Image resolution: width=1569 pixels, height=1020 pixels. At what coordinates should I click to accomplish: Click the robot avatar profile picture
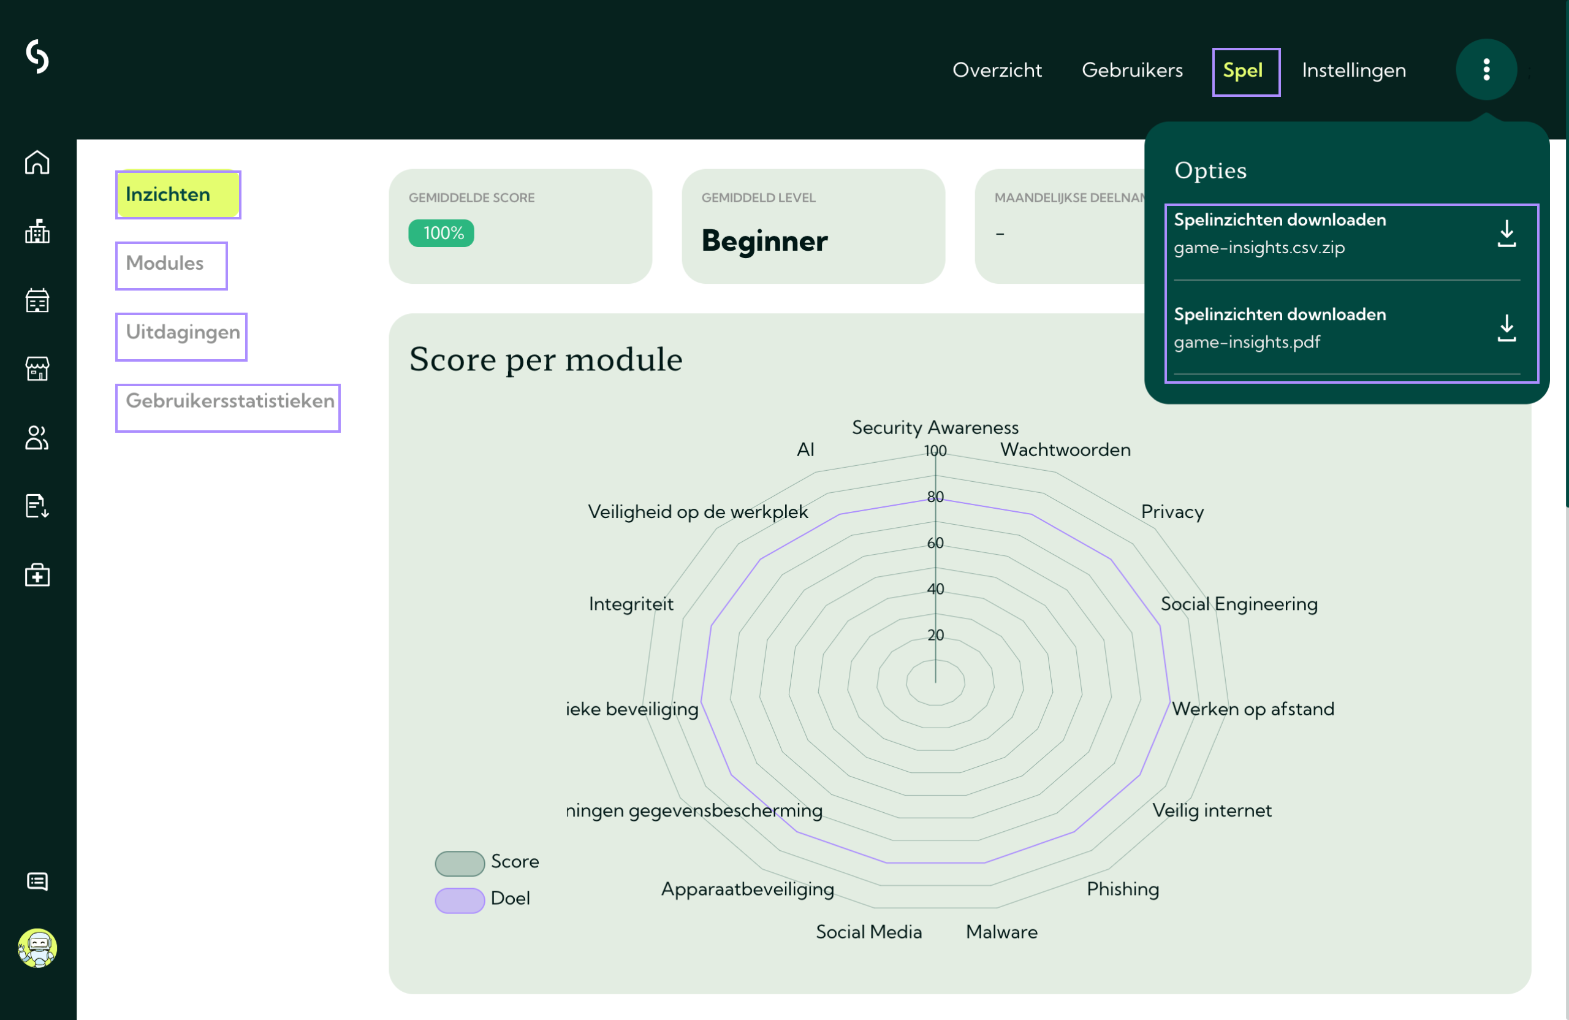point(37,948)
